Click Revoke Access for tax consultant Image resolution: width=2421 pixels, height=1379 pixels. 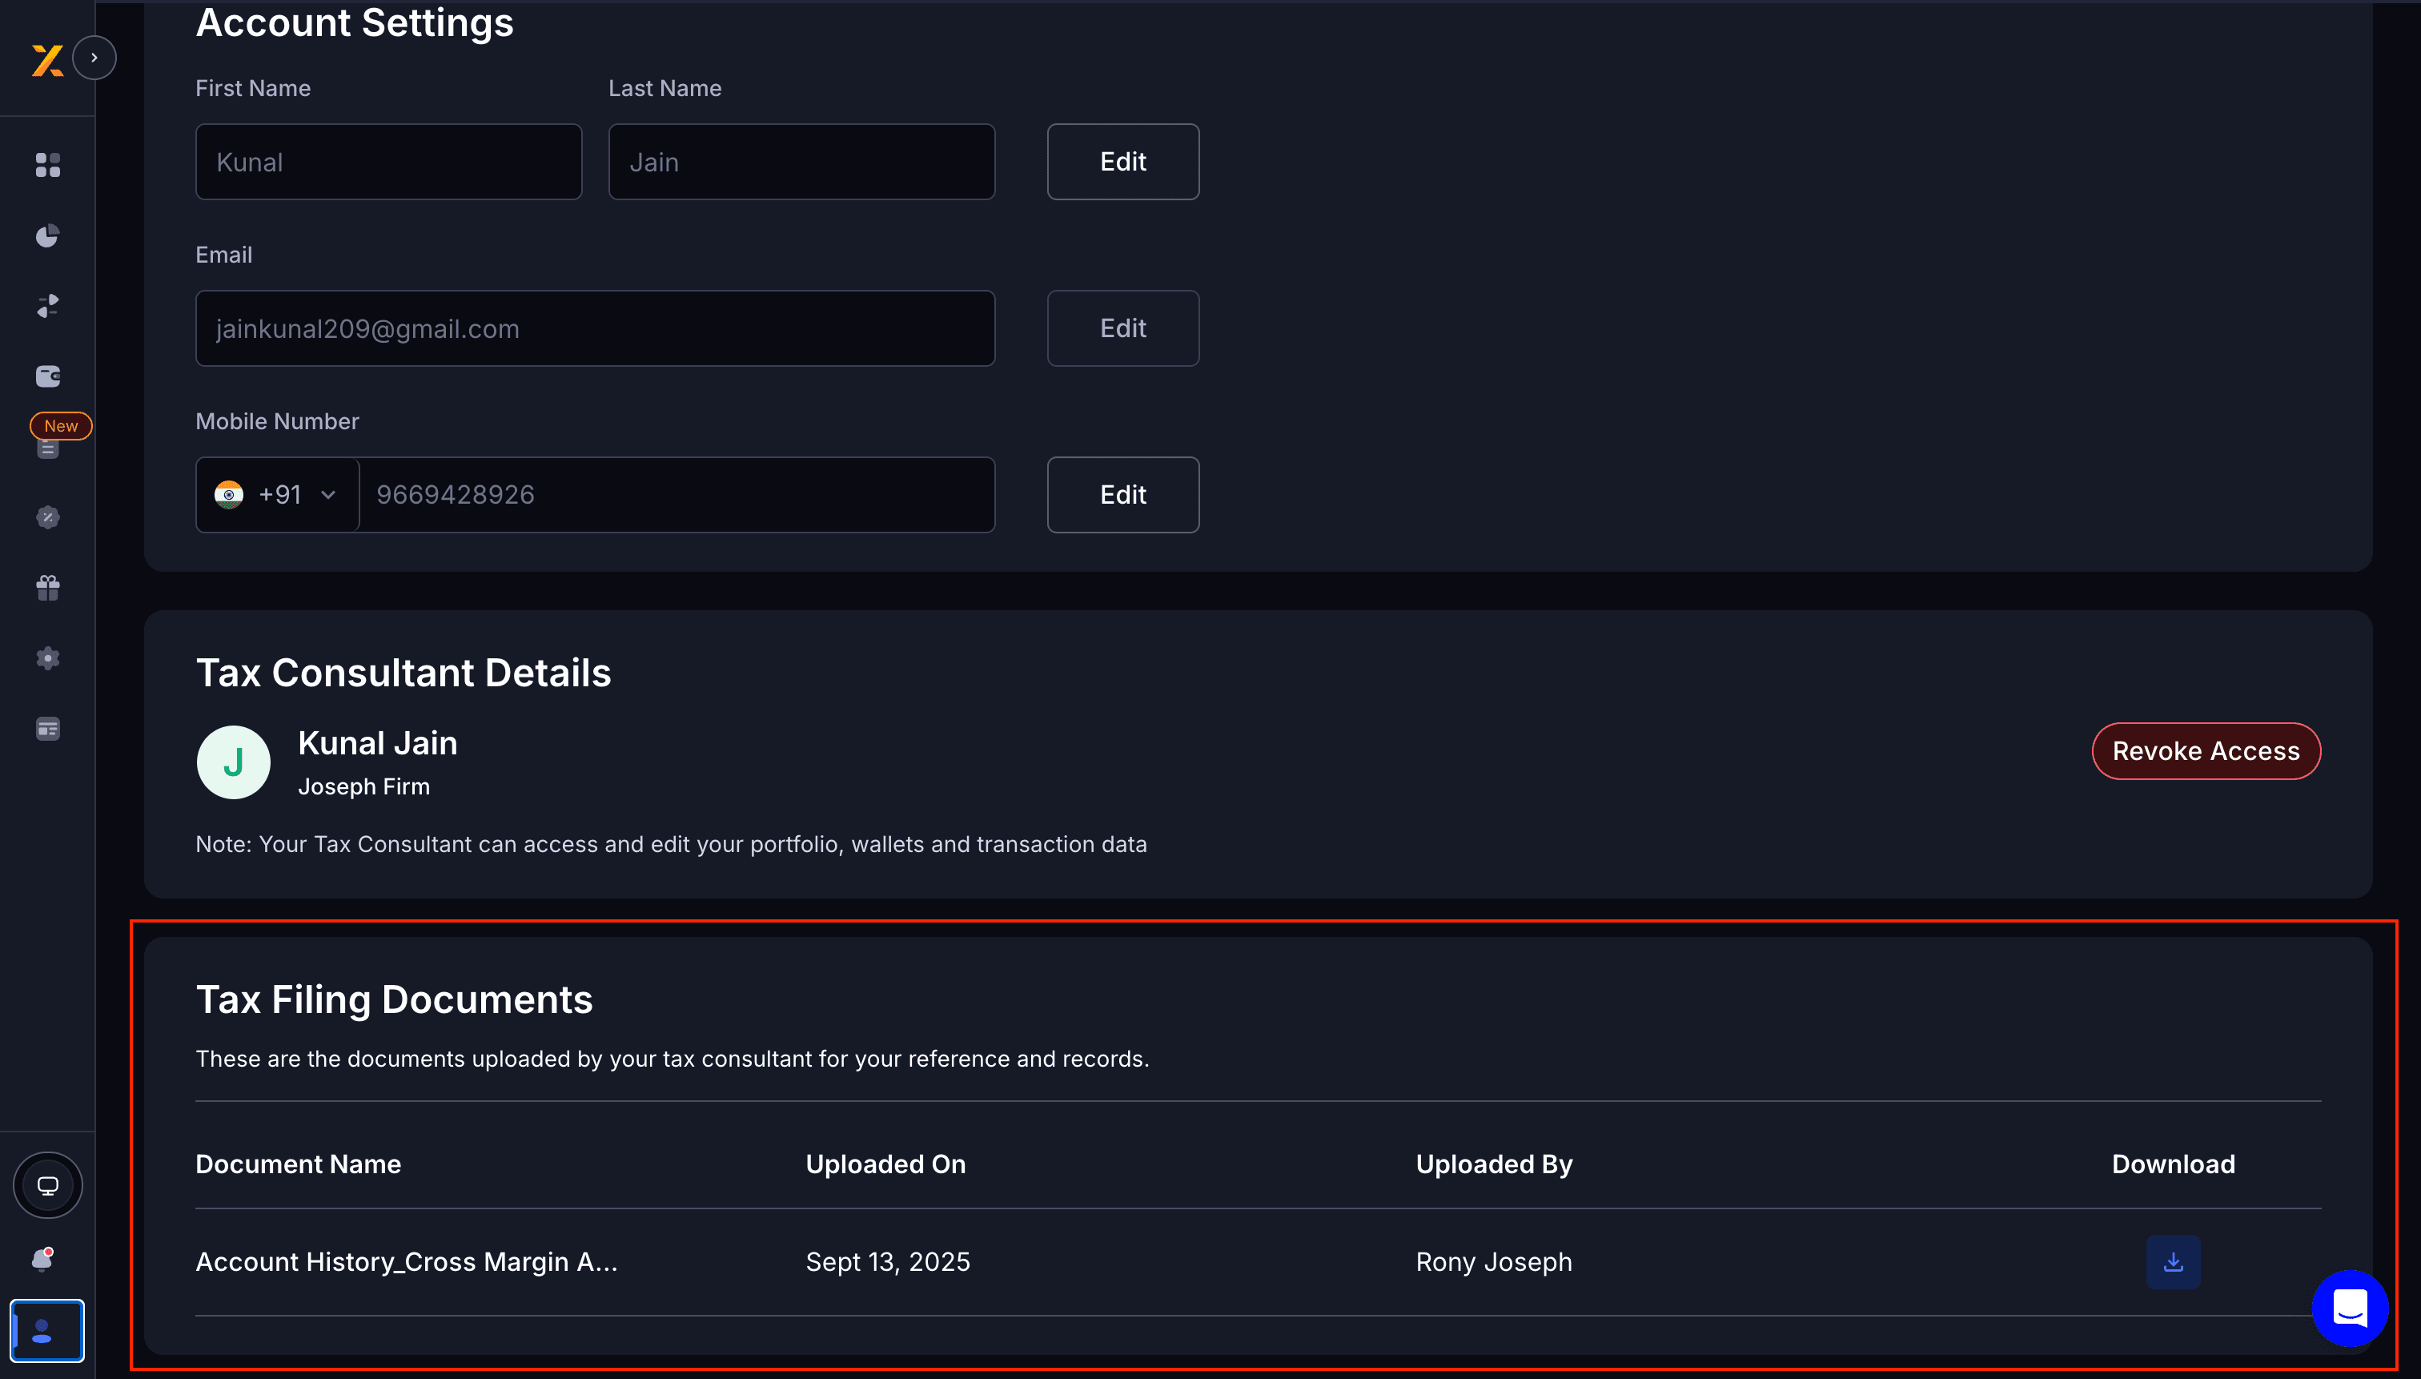2206,751
